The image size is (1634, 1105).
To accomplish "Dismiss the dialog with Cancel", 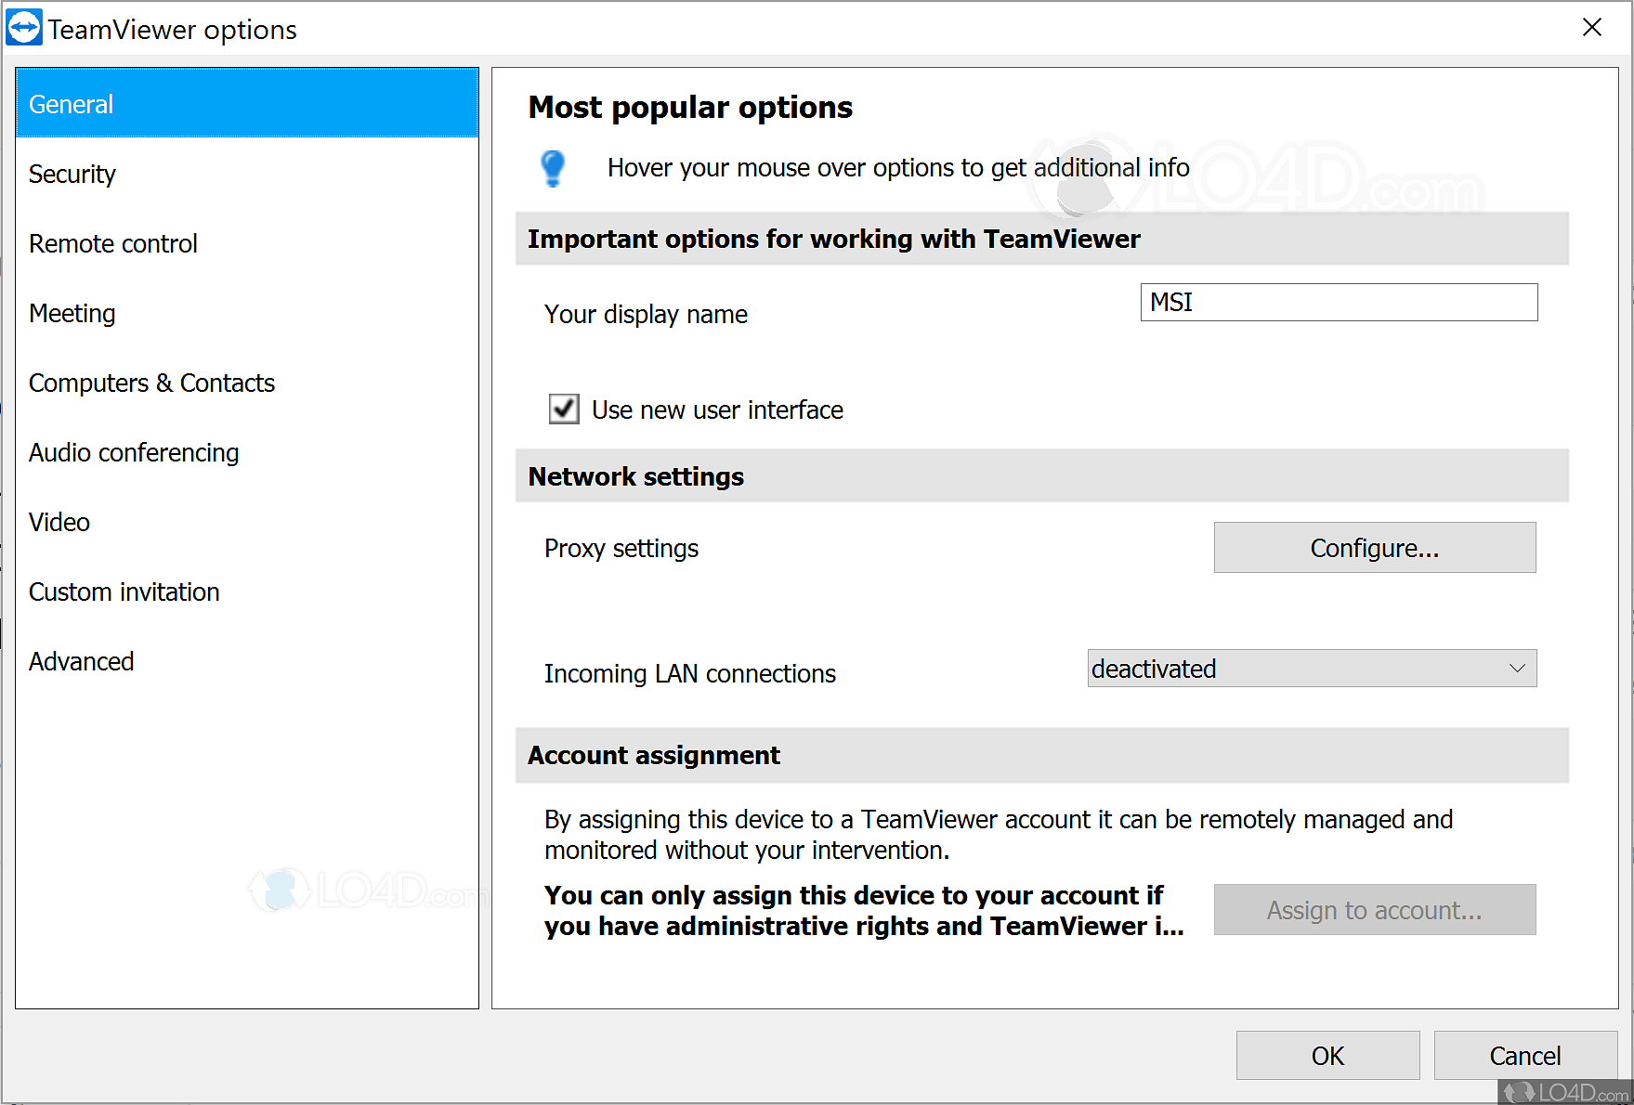I will [x=1524, y=1055].
